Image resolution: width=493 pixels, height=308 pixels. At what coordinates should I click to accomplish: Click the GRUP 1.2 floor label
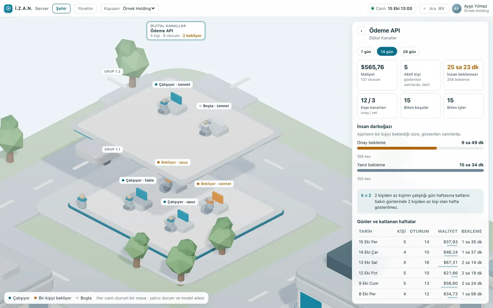[112, 71]
